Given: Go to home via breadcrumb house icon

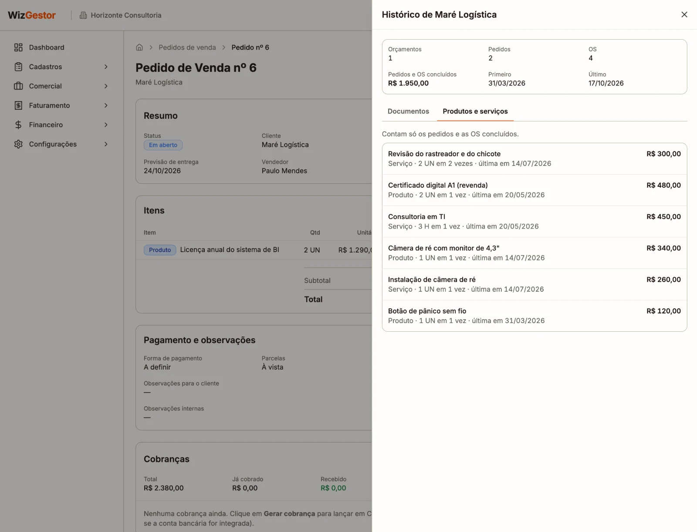Looking at the screenshot, I should pos(139,47).
